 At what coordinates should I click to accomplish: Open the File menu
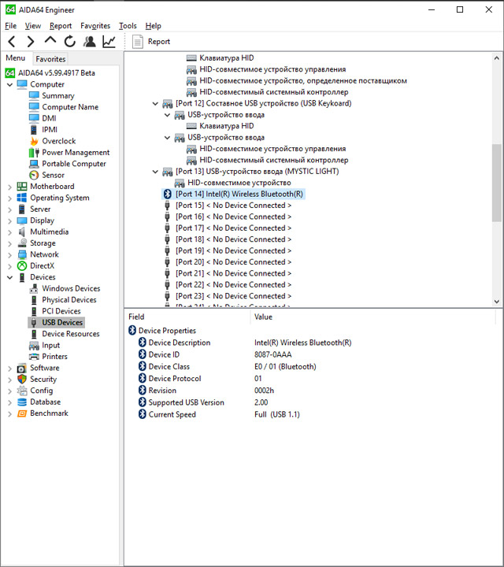tap(10, 26)
